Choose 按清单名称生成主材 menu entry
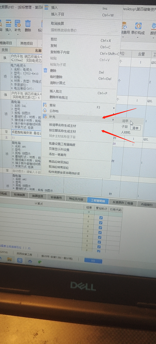This screenshot has height=344, width=156. click(x=63, y=125)
